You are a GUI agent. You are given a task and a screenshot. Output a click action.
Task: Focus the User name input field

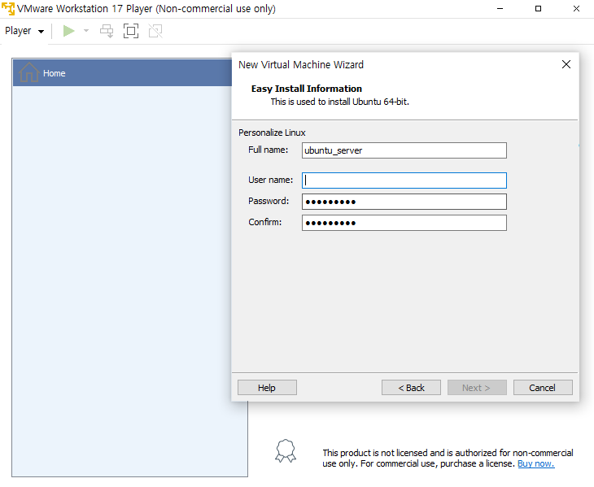(404, 180)
